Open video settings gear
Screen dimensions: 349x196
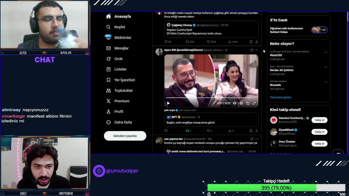pyautogui.click(x=241, y=103)
